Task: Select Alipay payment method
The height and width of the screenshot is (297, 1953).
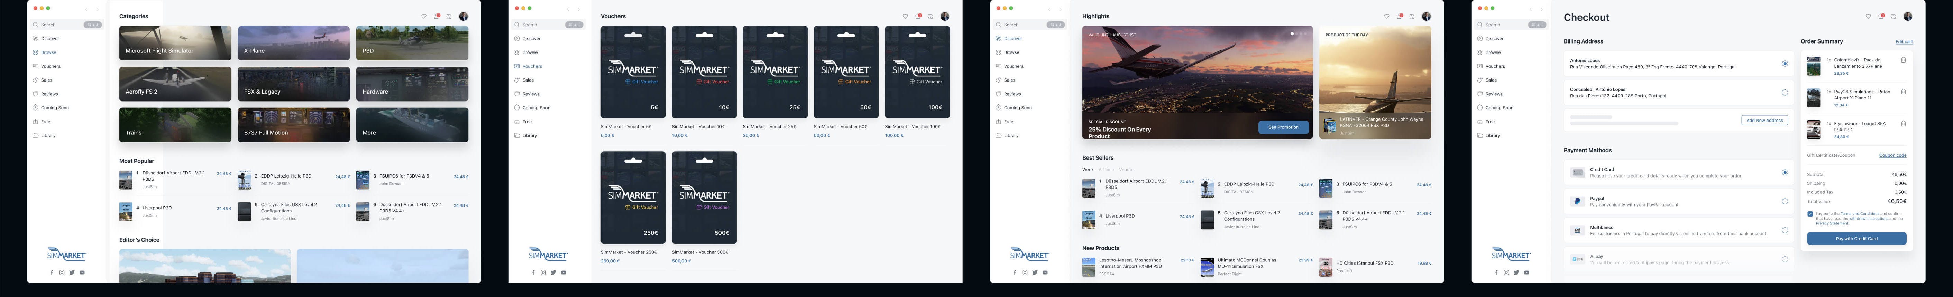Action: [x=1785, y=259]
